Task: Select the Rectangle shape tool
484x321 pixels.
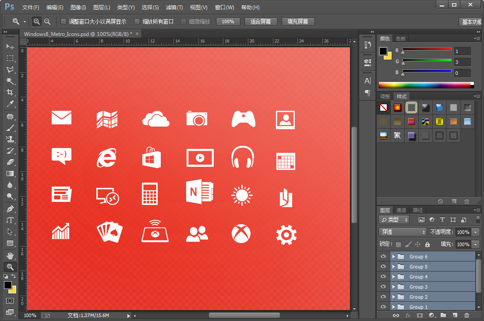Action: (x=10, y=243)
